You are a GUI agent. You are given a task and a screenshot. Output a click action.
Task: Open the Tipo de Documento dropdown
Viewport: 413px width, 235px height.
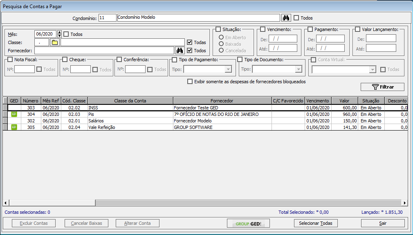pos(298,69)
